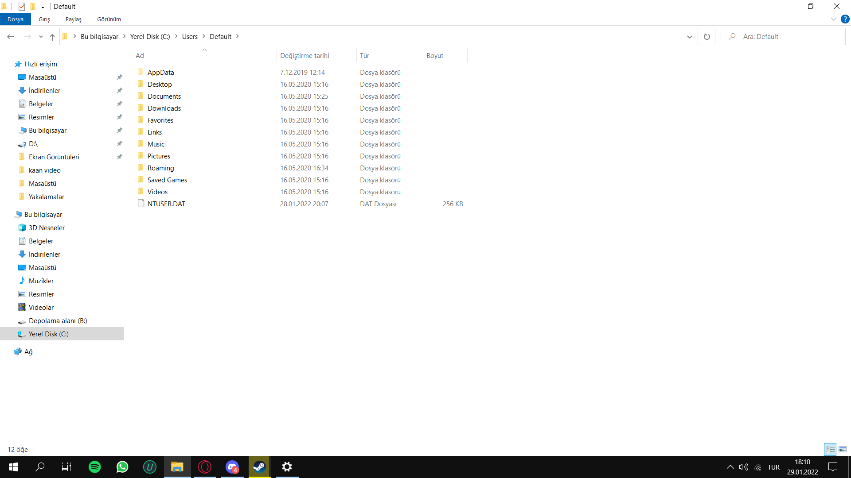
Task: Open Properties from quick access toolbar
Action: (21, 7)
